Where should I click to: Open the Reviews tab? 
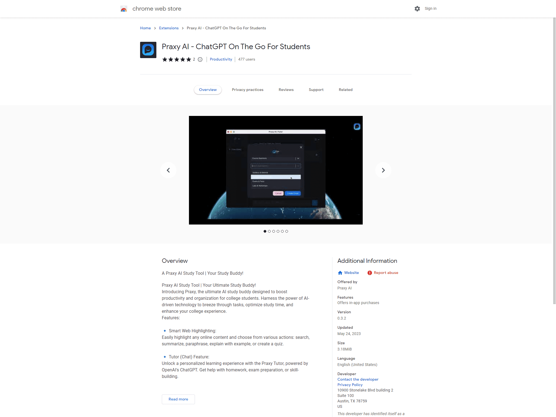click(x=286, y=90)
